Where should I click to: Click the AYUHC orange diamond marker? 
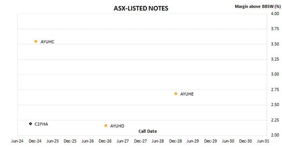click(36, 41)
